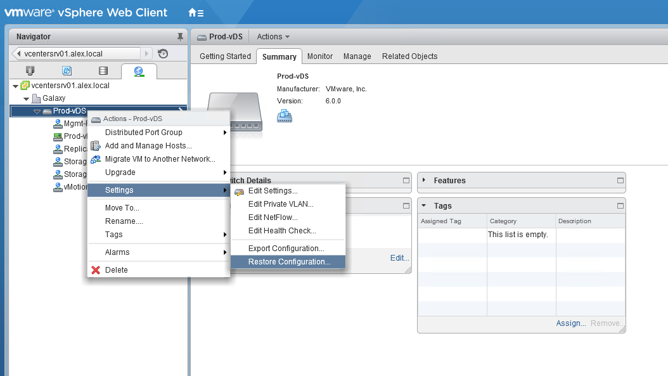Screen dimensions: 668x376
Task: Switch to VMs and Templates view icon
Action: click(67, 71)
